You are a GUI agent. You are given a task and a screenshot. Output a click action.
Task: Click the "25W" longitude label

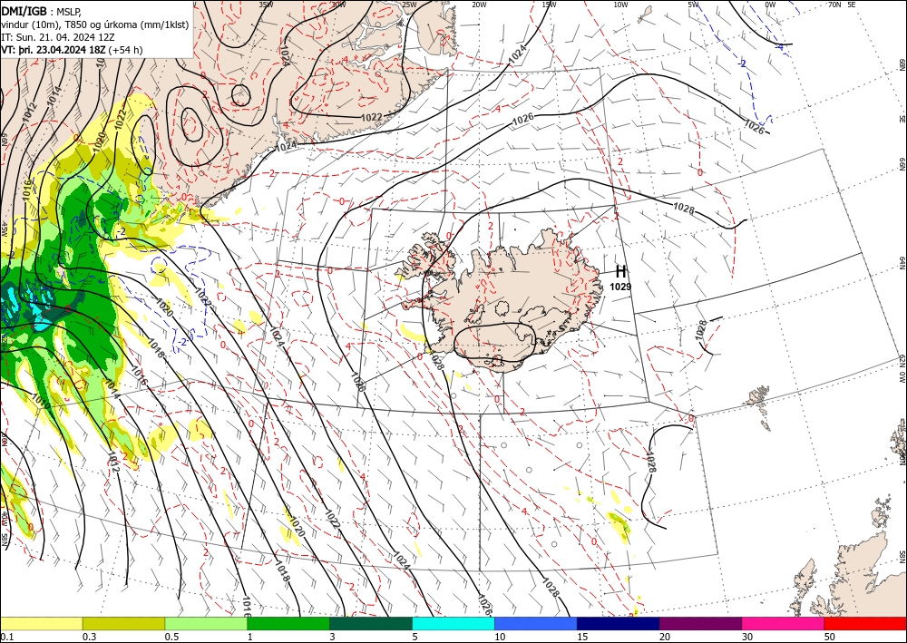click(408, 5)
